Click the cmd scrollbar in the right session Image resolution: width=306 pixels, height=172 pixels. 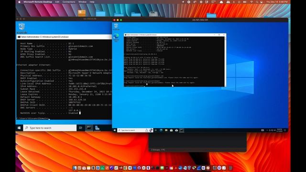coord(225,62)
